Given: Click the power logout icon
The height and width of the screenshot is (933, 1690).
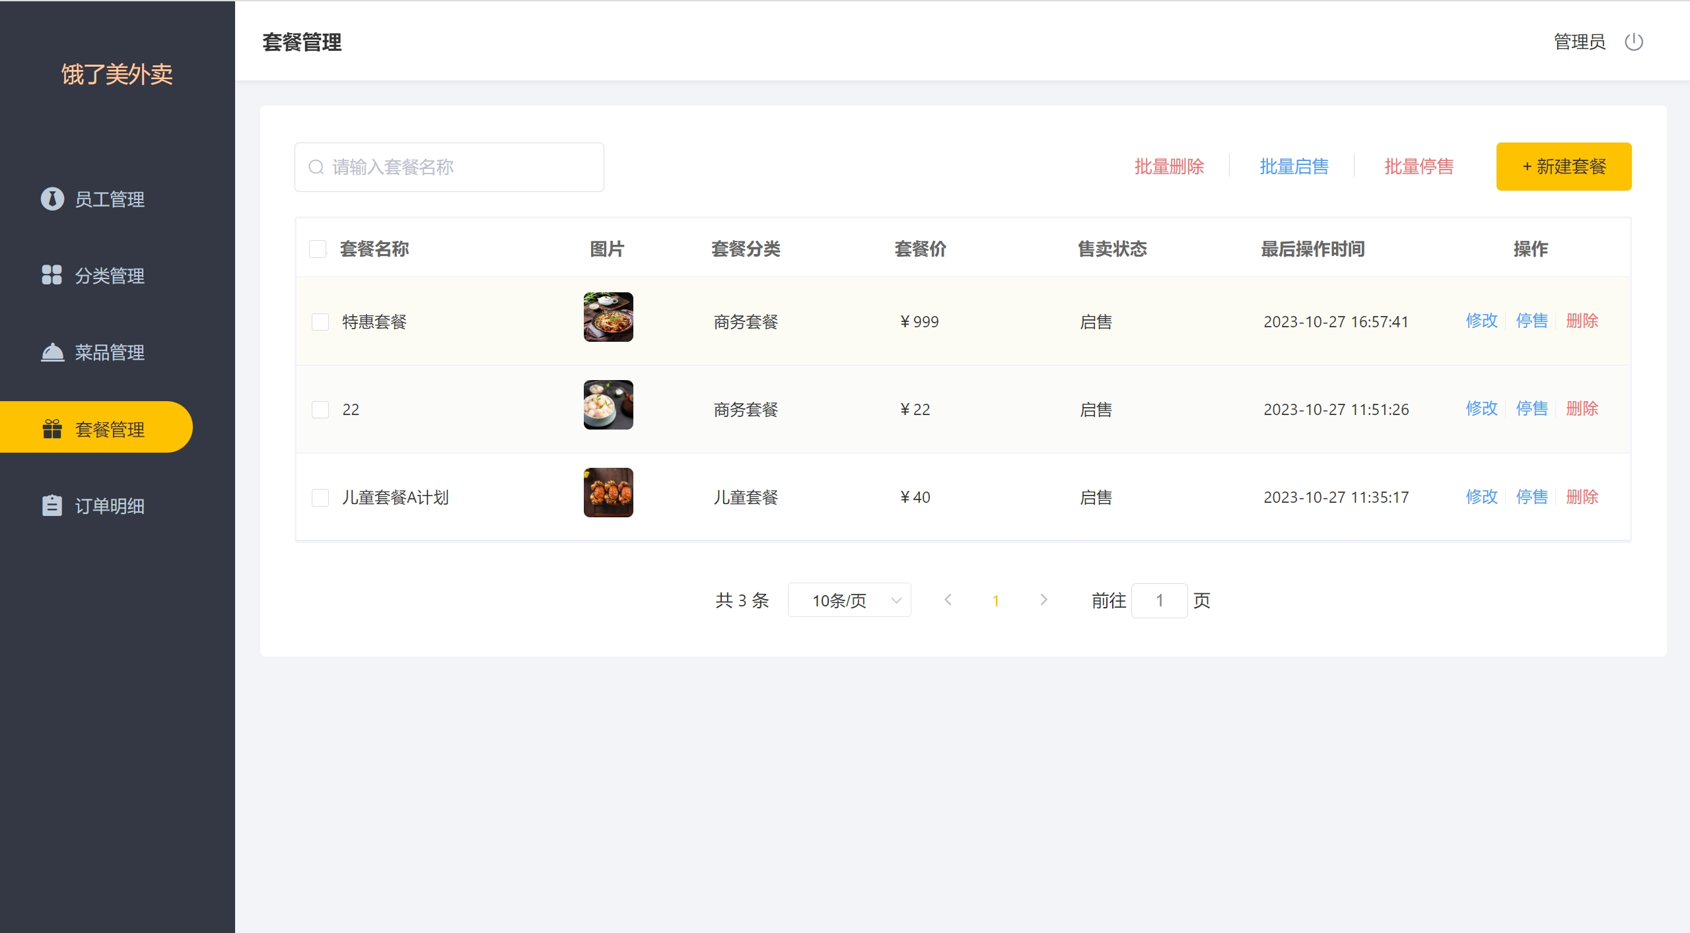Looking at the screenshot, I should (x=1633, y=42).
